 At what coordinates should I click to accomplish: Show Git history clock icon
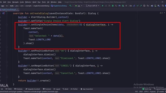tap(144, 6)
